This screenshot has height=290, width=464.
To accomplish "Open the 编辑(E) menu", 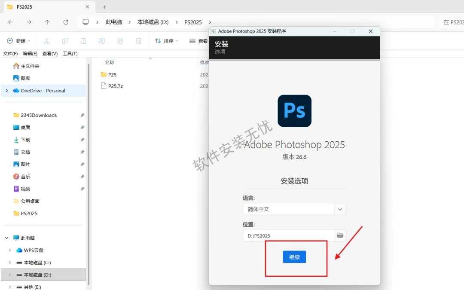I will (x=30, y=54).
